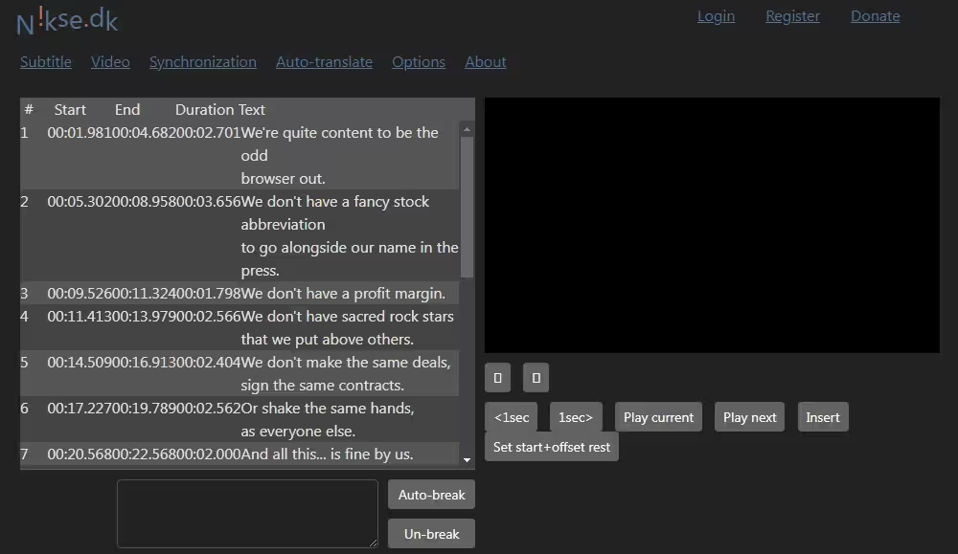Open the Video menu
Screen dimensions: 958x554
pyautogui.click(x=110, y=62)
